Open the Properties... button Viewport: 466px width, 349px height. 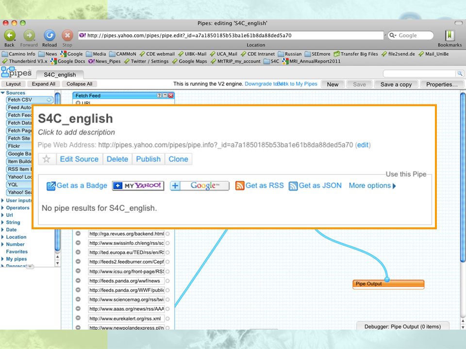[x=442, y=84]
